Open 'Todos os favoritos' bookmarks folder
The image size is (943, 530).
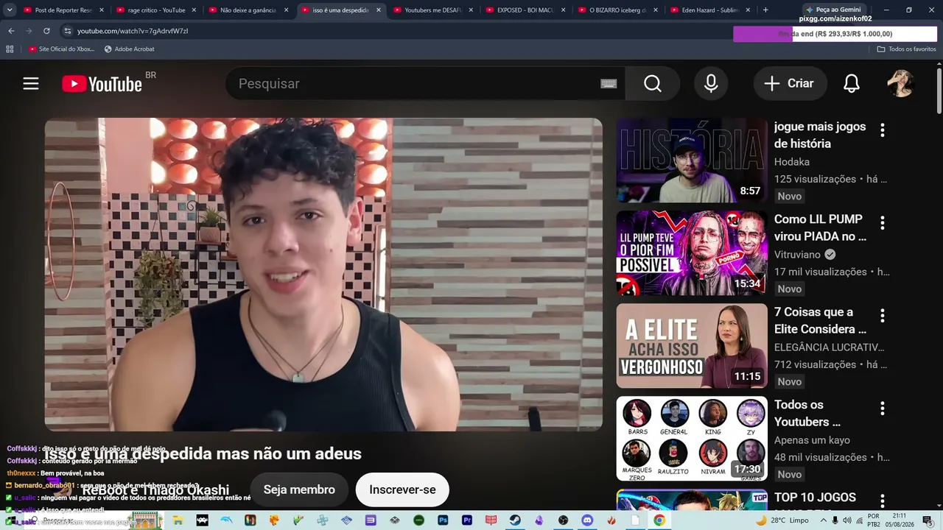pos(907,49)
